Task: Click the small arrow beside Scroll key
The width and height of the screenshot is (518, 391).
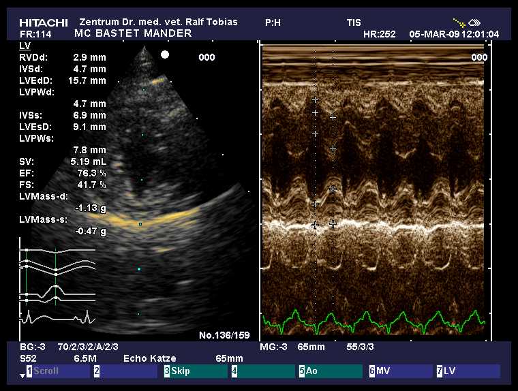Action: tap(22, 375)
